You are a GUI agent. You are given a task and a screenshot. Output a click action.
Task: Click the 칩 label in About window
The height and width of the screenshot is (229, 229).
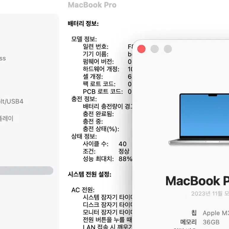click(x=194, y=213)
